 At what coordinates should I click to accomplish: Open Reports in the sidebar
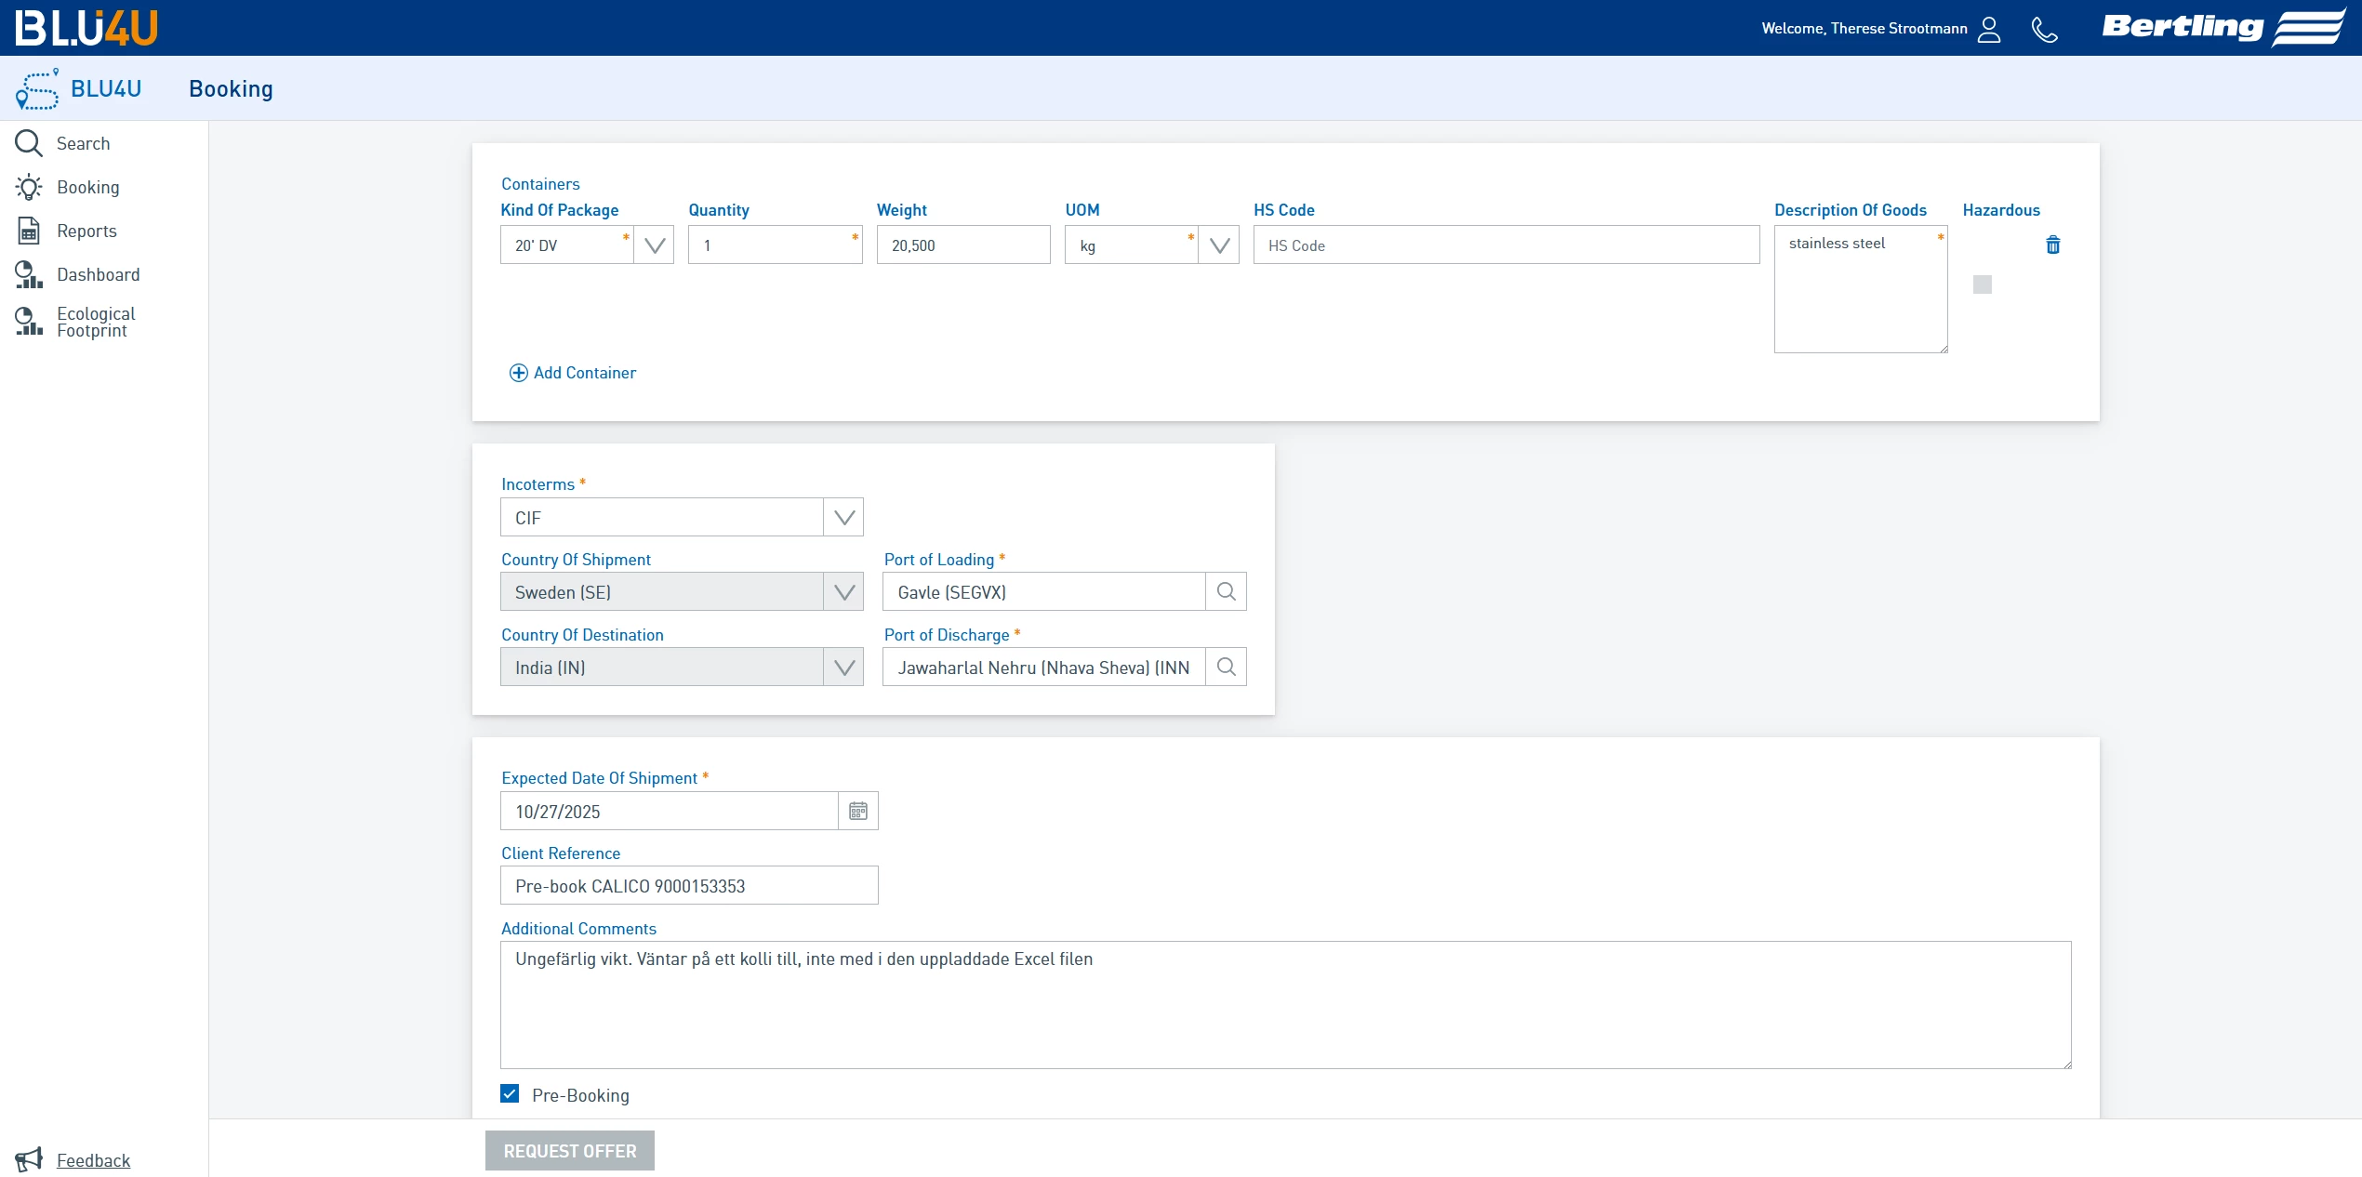coord(86,231)
